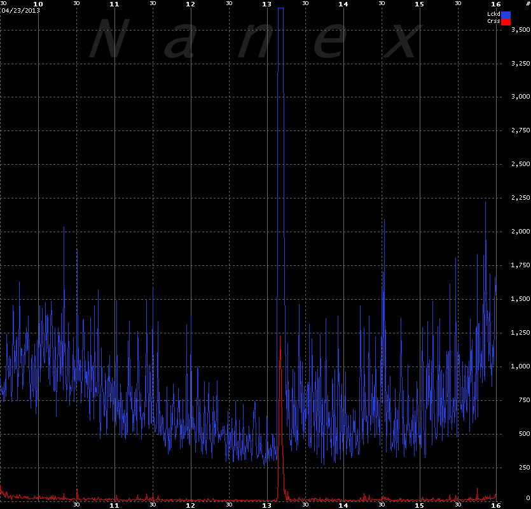This screenshot has height=509, width=531.
Task: Click the # symbol above the y-axis
Action: coord(527,4)
